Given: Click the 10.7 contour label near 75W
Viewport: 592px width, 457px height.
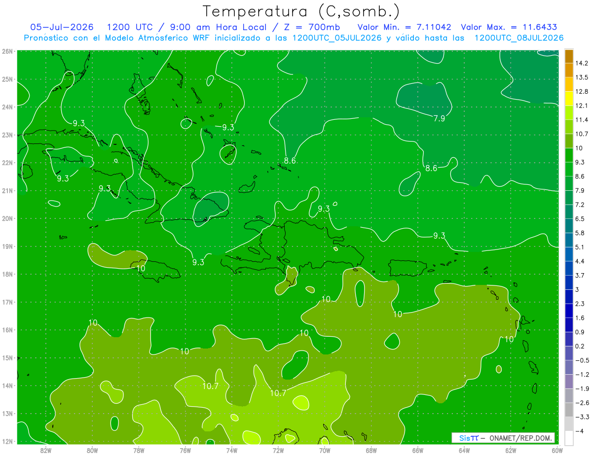Looking at the screenshot, I should 210,386.
